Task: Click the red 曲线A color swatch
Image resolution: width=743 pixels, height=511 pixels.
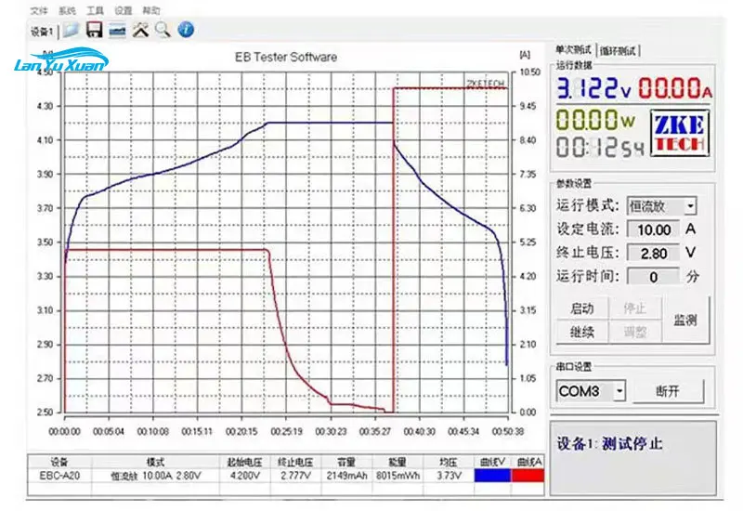Action: (x=528, y=476)
